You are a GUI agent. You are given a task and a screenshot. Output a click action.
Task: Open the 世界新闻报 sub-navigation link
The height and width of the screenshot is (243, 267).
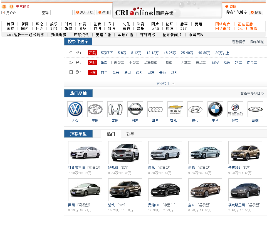tap(172, 35)
